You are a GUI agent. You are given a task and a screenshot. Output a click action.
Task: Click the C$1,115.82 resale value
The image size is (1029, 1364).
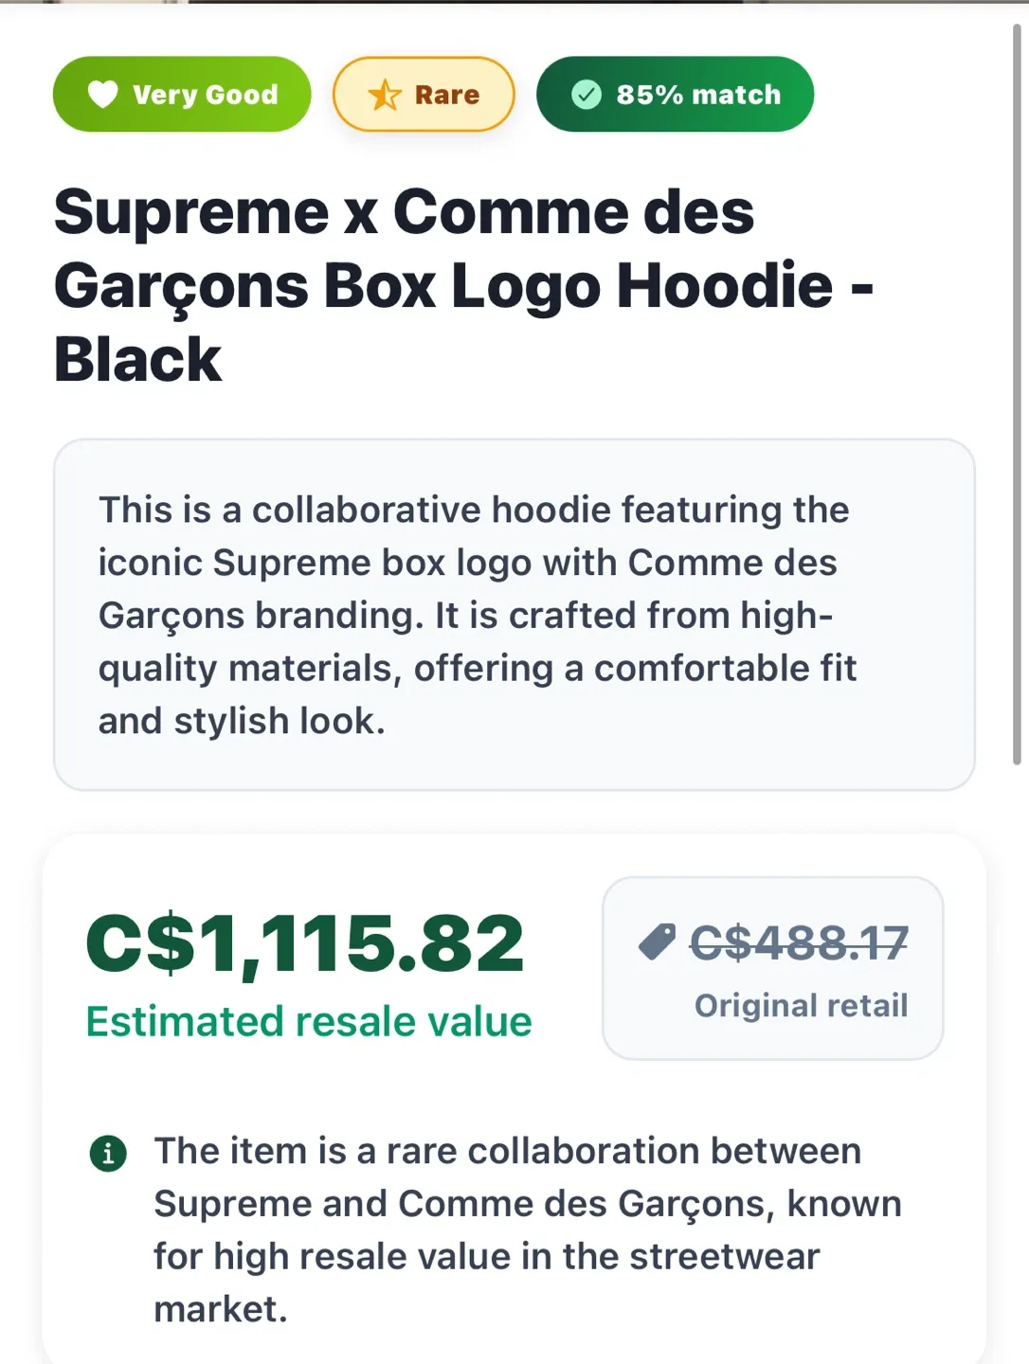pos(304,941)
